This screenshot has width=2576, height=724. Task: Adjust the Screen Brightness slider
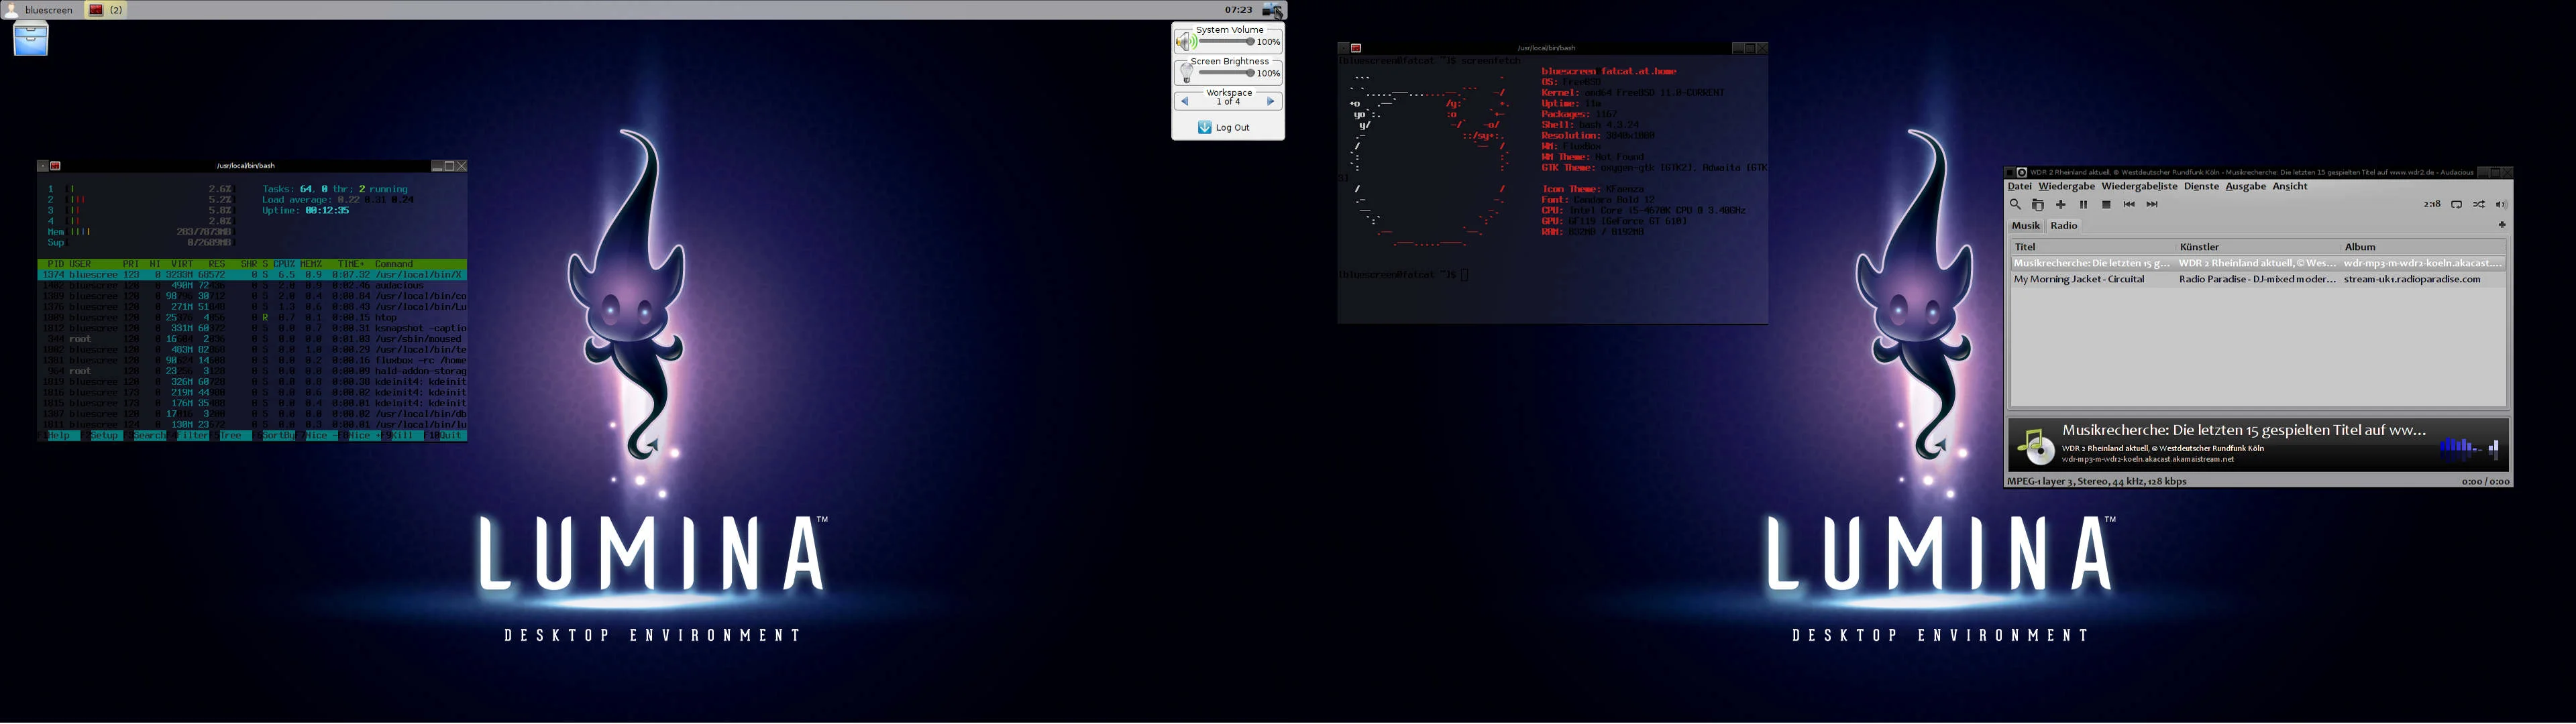coord(1227,73)
